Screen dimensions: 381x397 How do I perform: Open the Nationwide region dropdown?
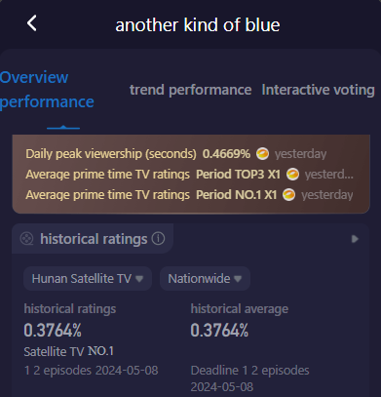205,279
